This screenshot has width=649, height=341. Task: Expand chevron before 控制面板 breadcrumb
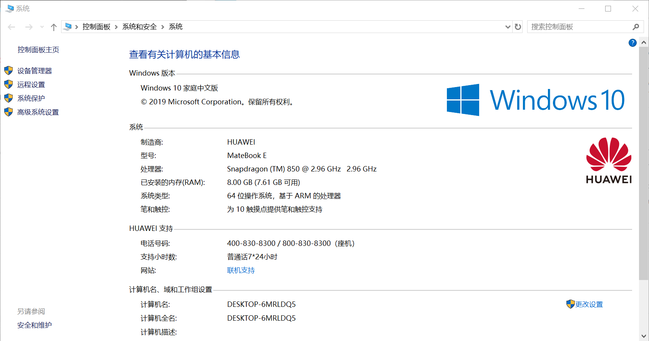coord(77,27)
